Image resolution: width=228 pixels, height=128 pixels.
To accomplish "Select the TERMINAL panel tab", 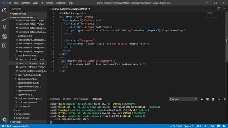I will click(98, 99).
